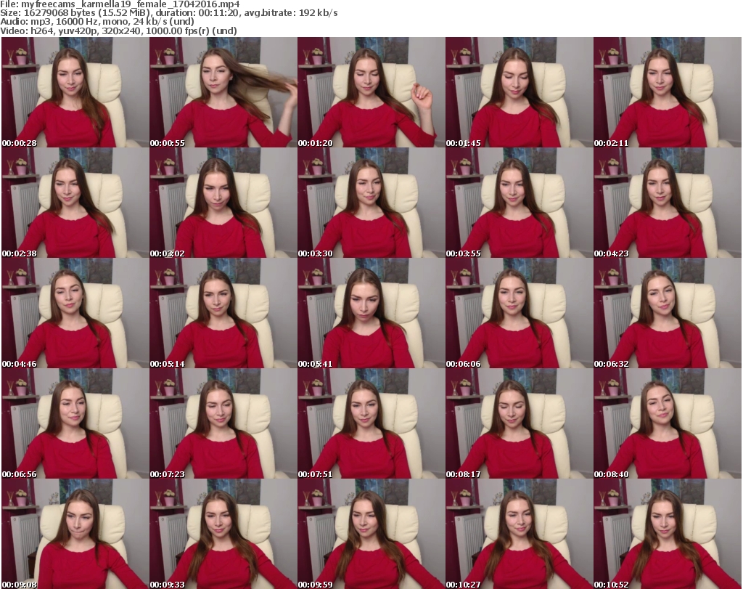This screenshot has width=743, height=589.
Task: Click the thumbnail labeled 00:03:02
Action: (223, 203)
